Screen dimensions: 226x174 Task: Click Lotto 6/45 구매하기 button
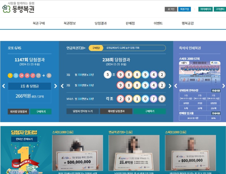pyautogui.click(x=41, y=111)
